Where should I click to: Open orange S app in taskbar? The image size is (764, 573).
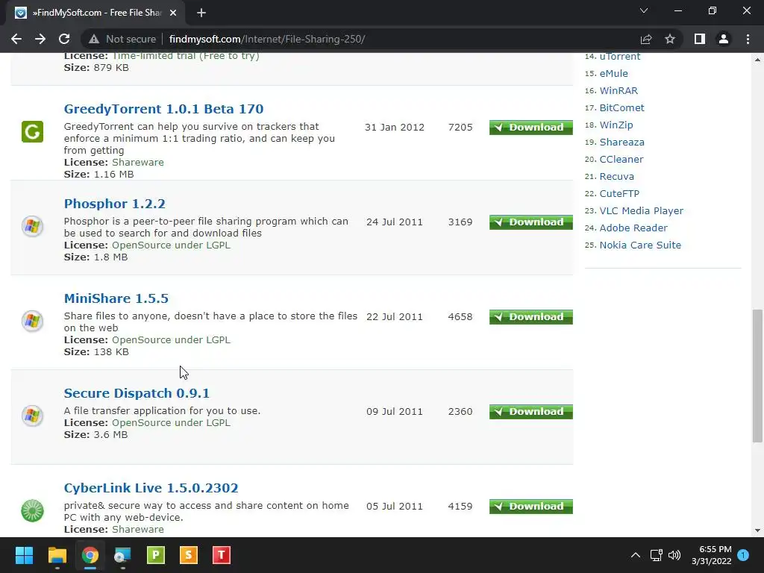[189, 555]
